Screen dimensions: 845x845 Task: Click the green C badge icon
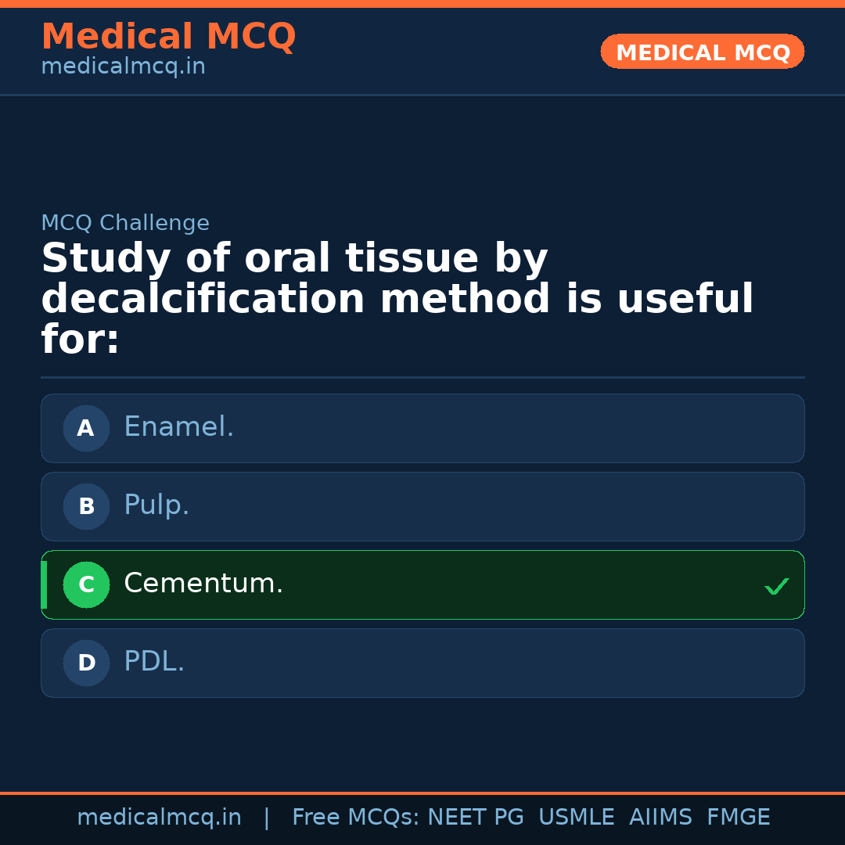[x=86, y=584]
